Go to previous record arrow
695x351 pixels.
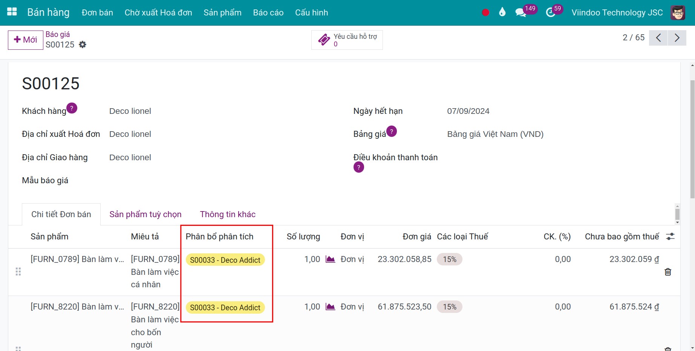[x=658, y=38]
